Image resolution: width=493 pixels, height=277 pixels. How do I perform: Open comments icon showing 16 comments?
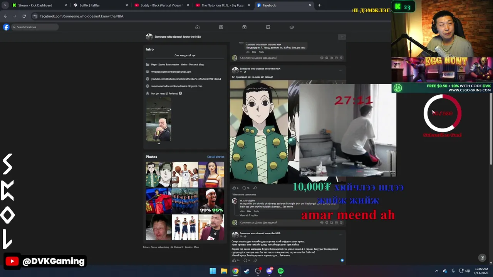click(x=244, y=188)
